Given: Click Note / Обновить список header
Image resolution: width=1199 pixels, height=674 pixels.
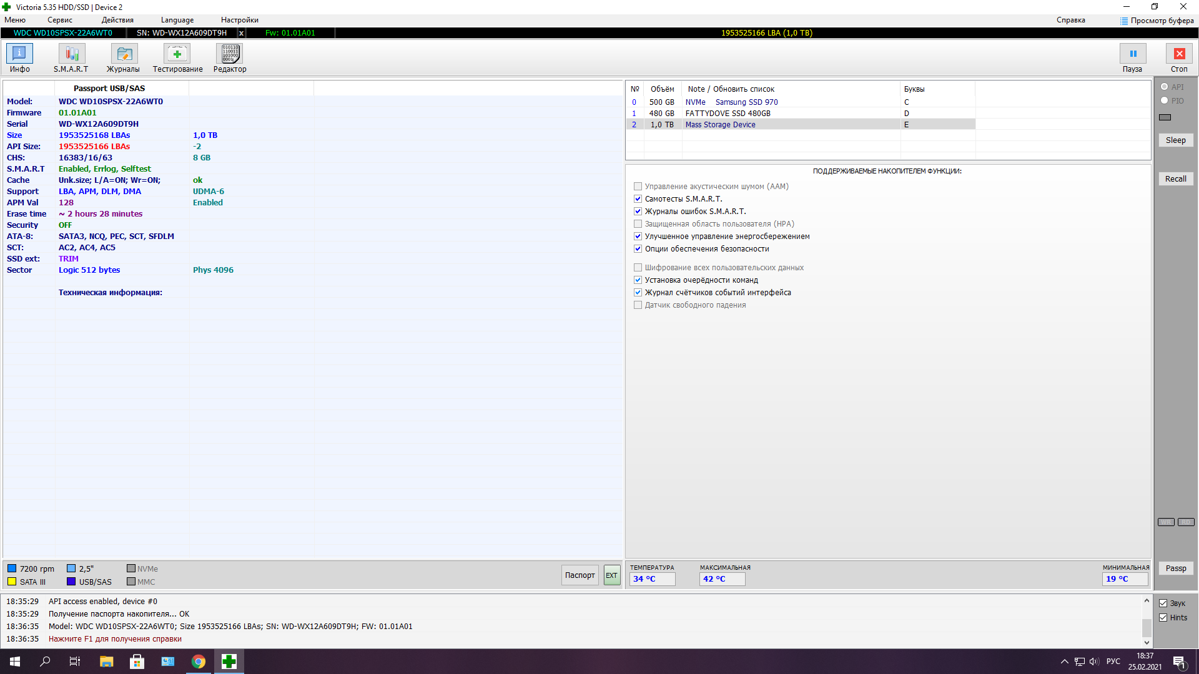Looking at the screenshot, I should [731, 89].
